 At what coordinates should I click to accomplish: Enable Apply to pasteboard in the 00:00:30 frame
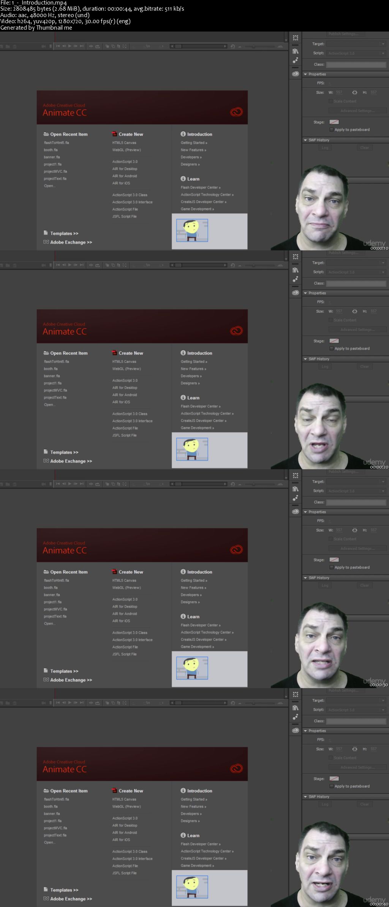pos(332,567)
